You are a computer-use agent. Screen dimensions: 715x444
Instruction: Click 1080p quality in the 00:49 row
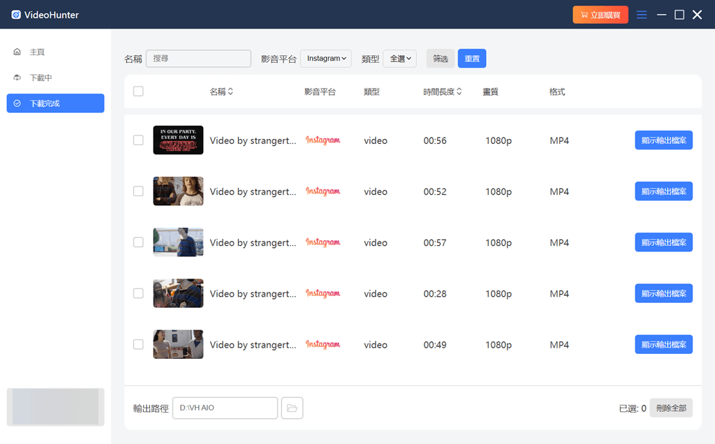click(499, 345)
